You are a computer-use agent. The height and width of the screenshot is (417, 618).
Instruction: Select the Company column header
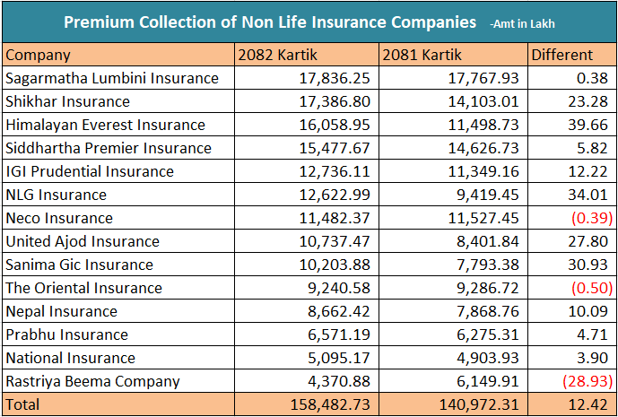click(38, 55)
